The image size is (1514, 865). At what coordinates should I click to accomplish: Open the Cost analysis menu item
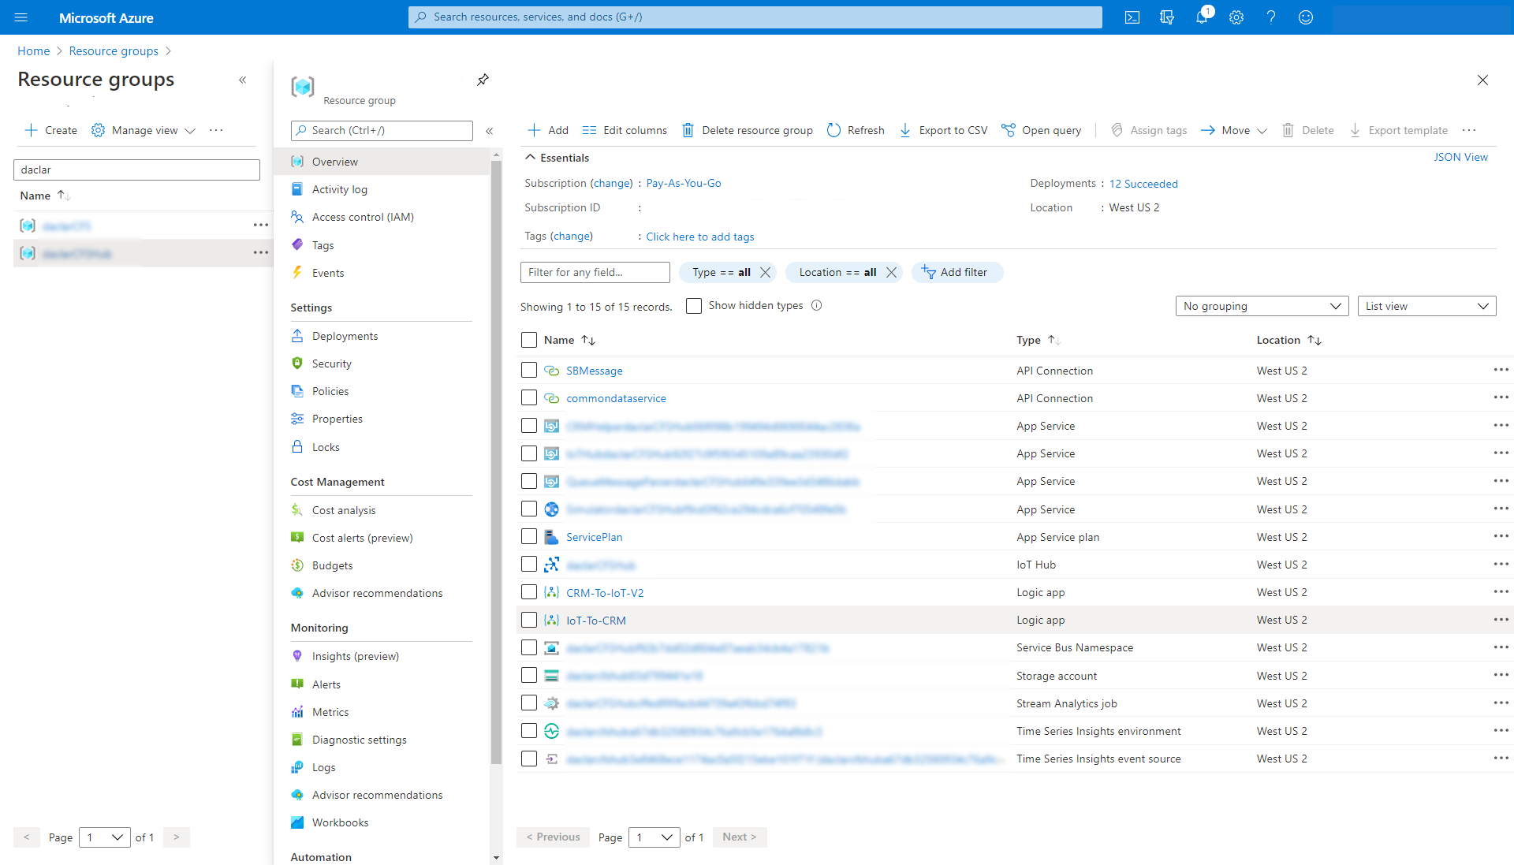(x=344, y=509)
